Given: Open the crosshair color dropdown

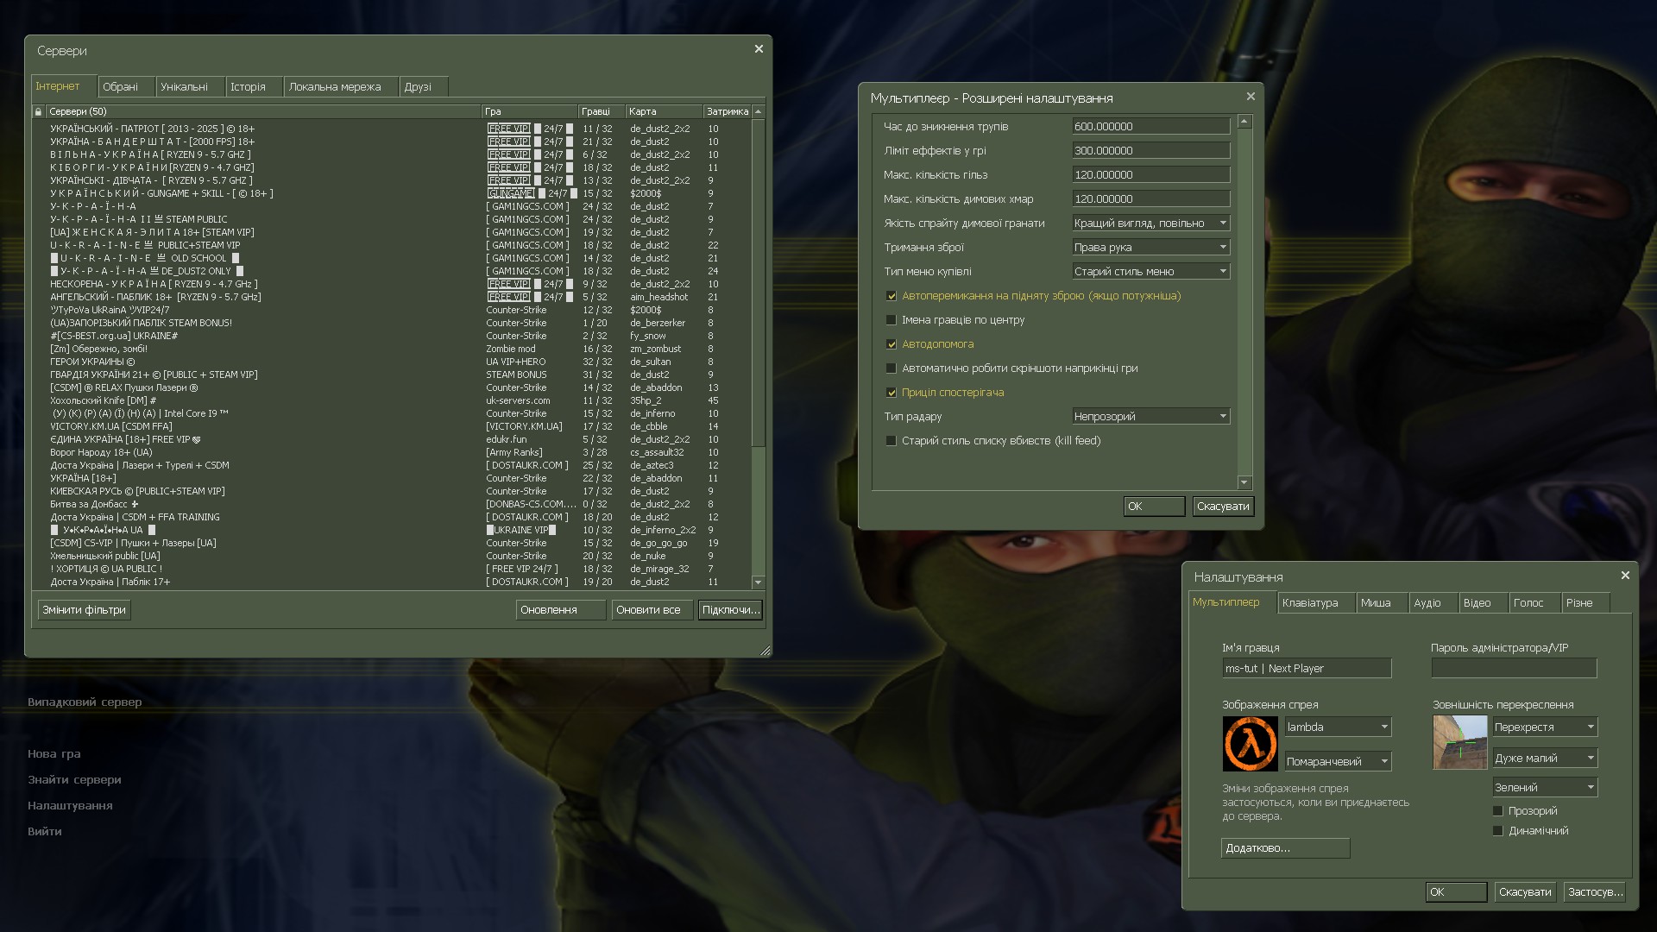Looking at the screenshot, I should tap(1544, 788).
